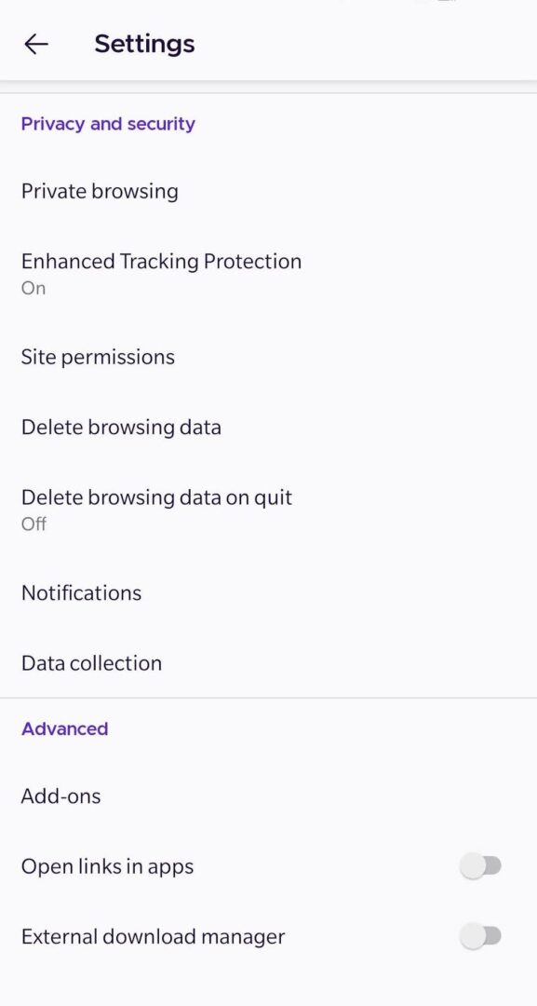Open the Site permissions page

98,357
